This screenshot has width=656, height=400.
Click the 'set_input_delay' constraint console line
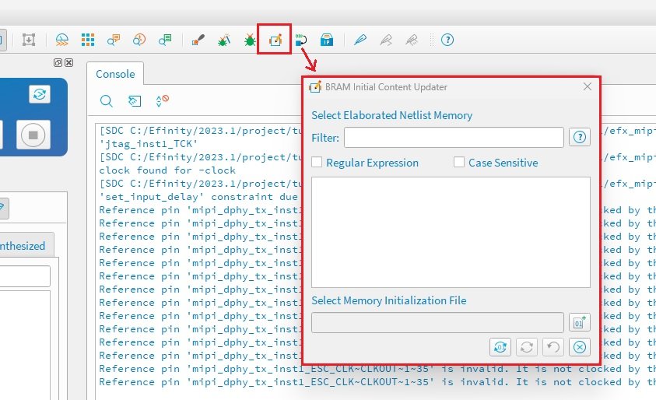coord(198,197)
